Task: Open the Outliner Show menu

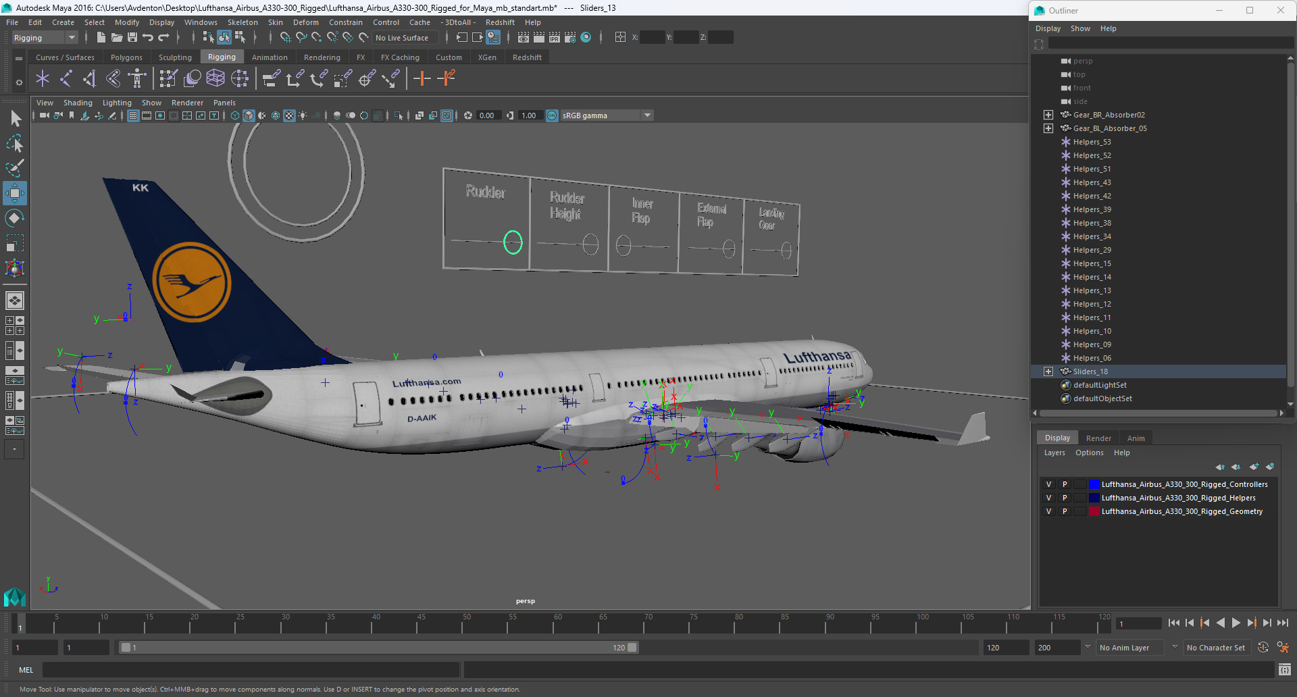Action: 1080,28
